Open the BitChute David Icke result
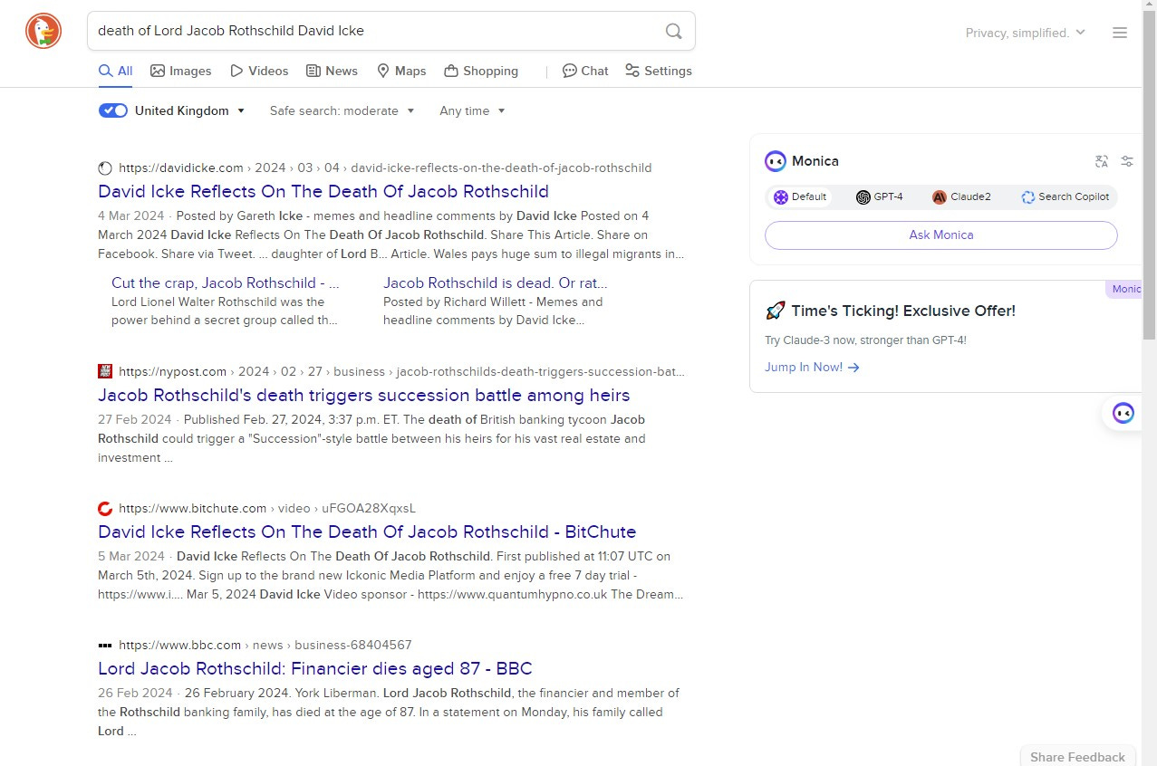 click(367, 531)
